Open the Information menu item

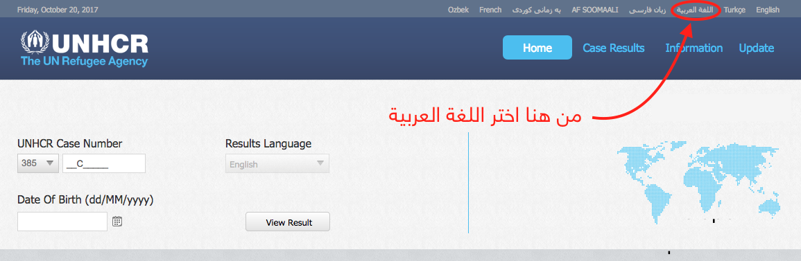click(694, 48)
